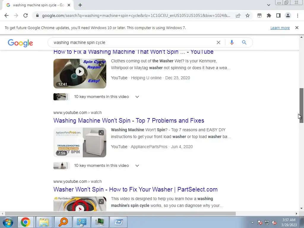Play the AppliancePartsPros video thumbnail
Image resolution: width=304 pixels, height=228 pixels.
click(x=80, y=142)
